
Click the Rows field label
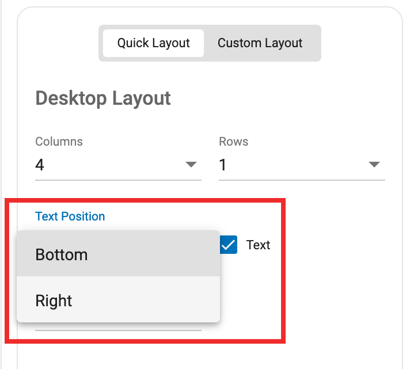tap(233, 142)
